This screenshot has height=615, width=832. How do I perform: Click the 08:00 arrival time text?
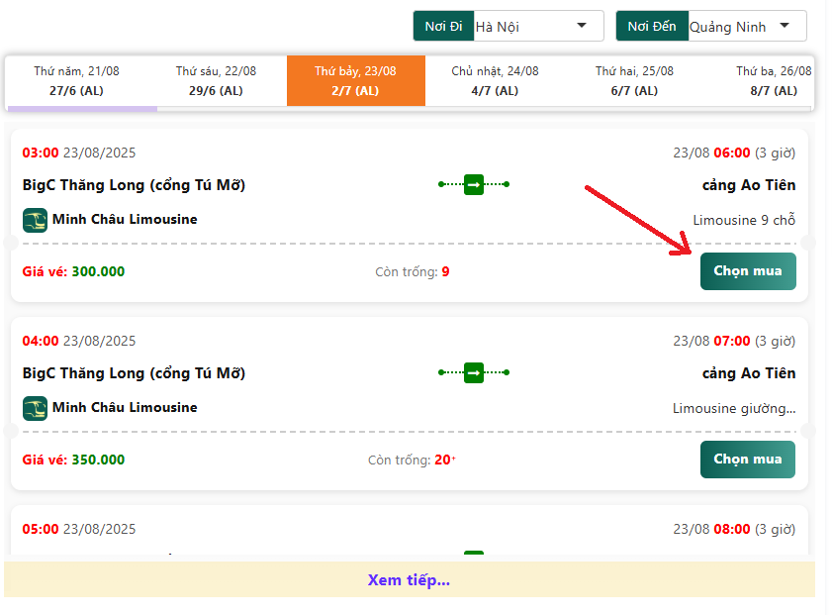click(732, 529)
